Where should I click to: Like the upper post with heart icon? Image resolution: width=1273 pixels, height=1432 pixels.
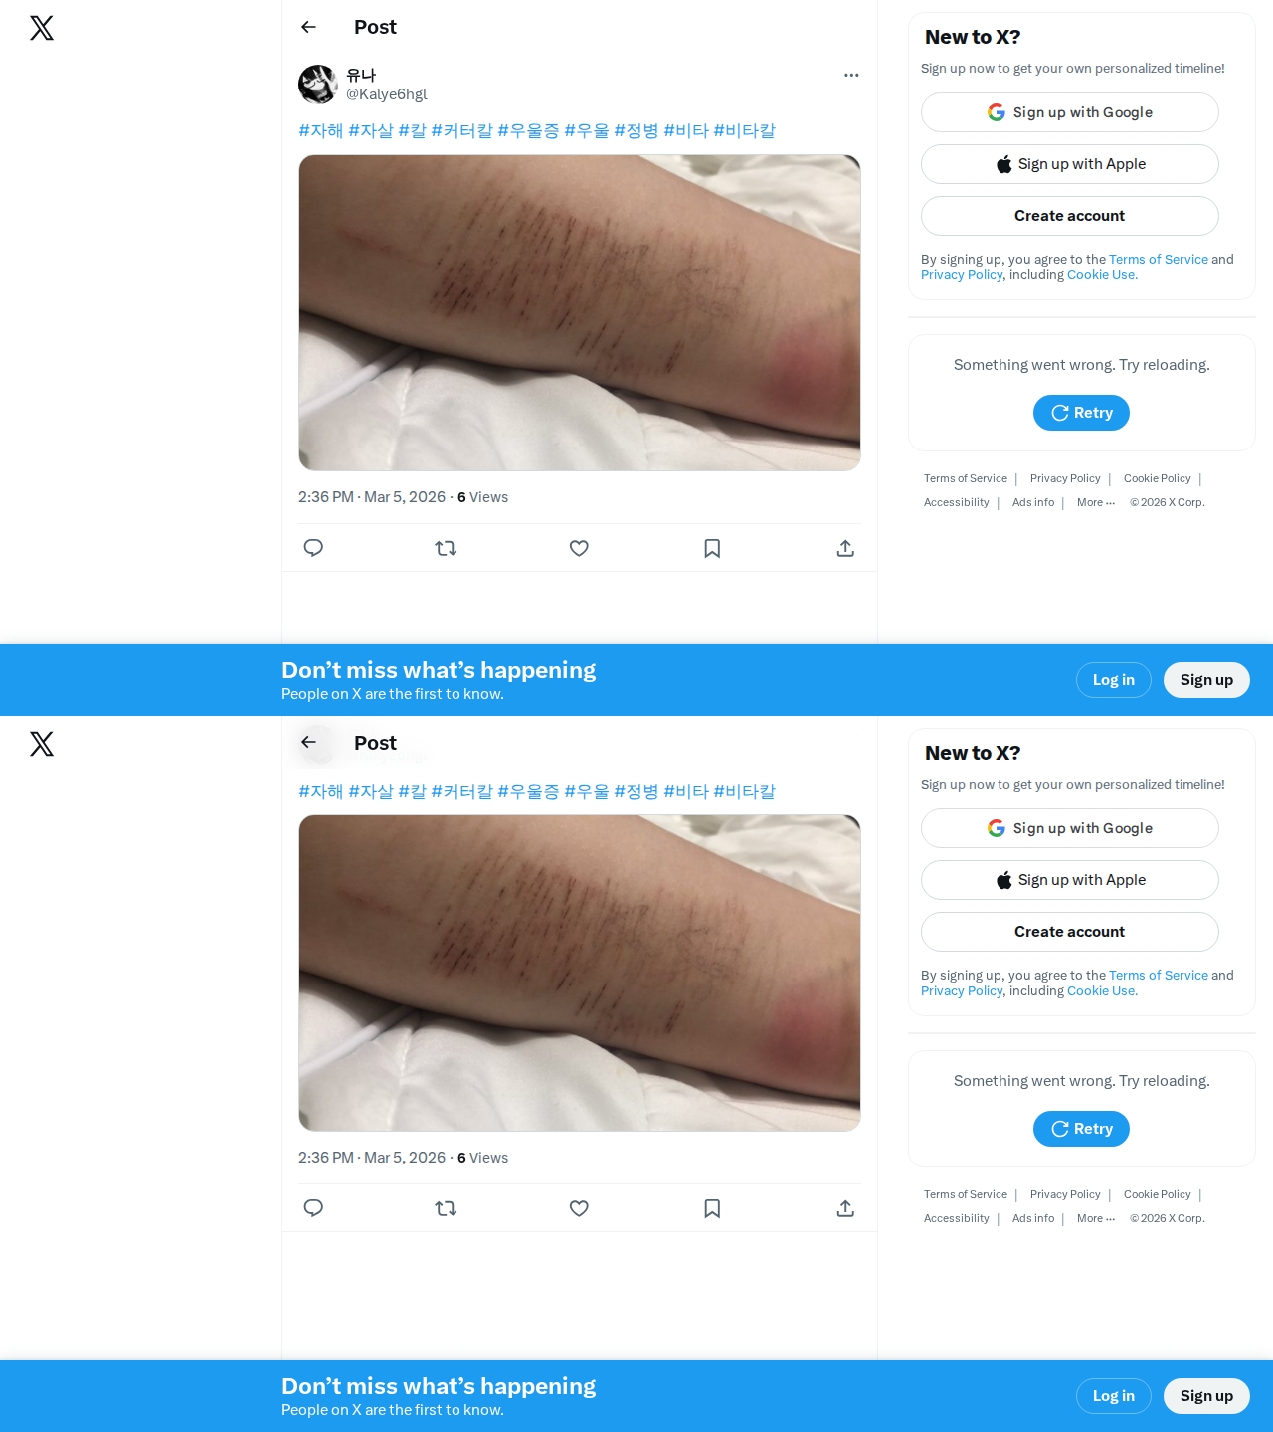579,548
